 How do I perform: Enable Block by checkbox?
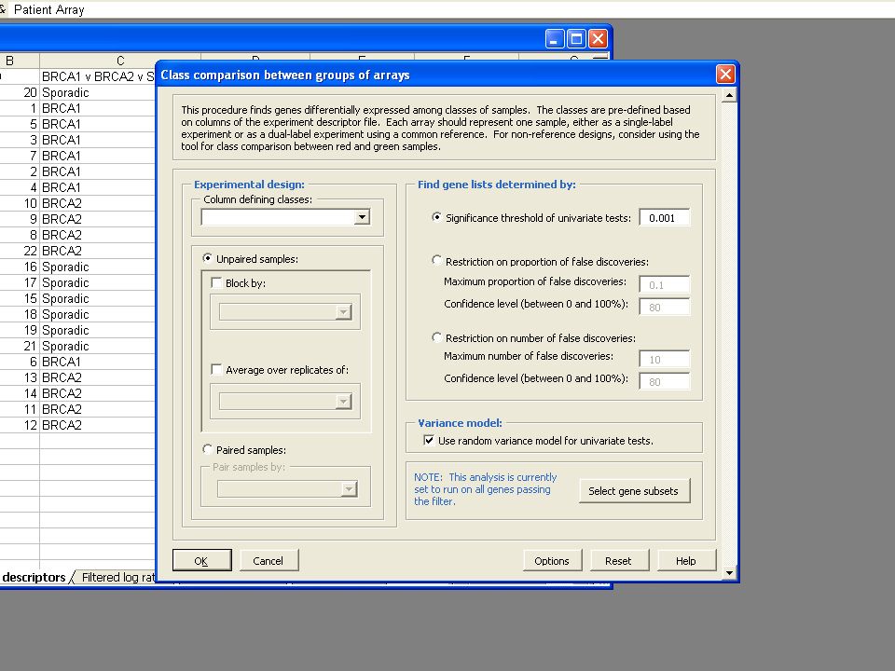click(x=216, y=283)
